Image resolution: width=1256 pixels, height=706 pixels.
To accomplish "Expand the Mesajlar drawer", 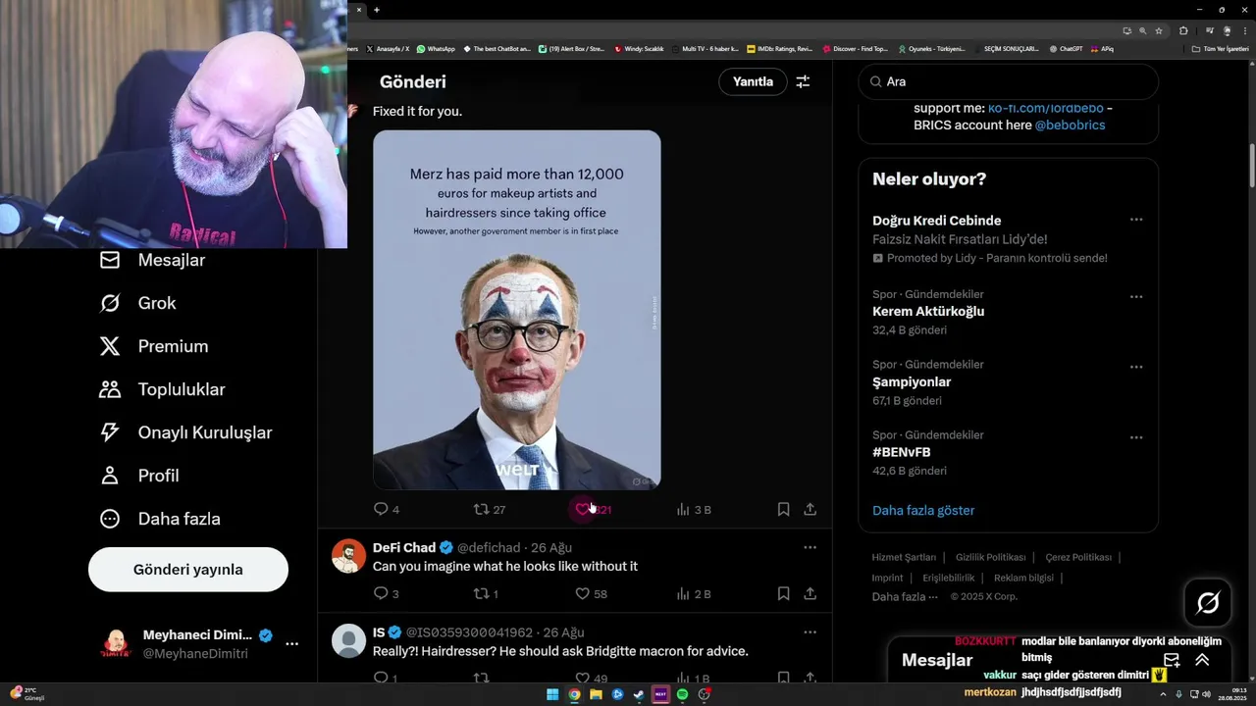I will [1202, 660].
